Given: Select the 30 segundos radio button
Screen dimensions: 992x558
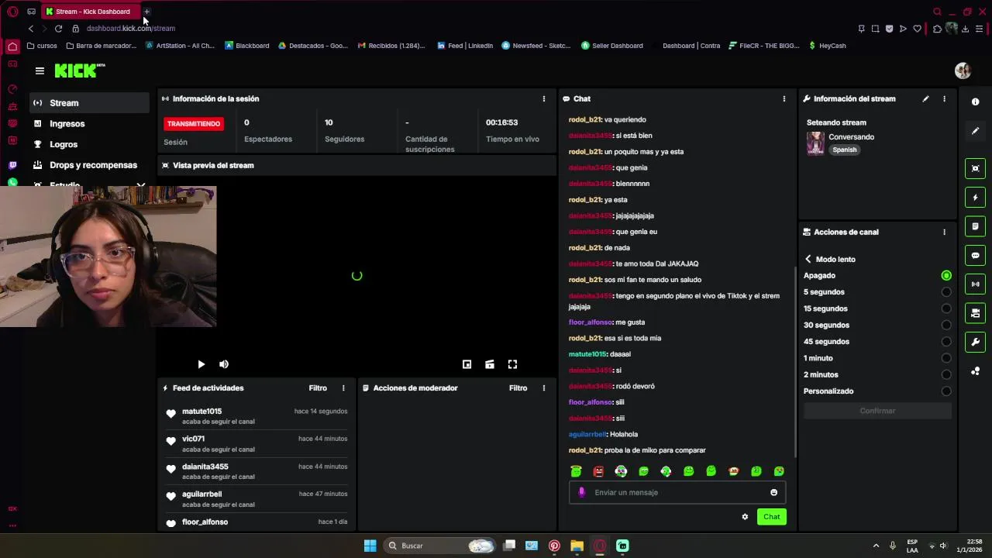Looking at the screenshot, I should pyautogui.click(x=946, y=325).
